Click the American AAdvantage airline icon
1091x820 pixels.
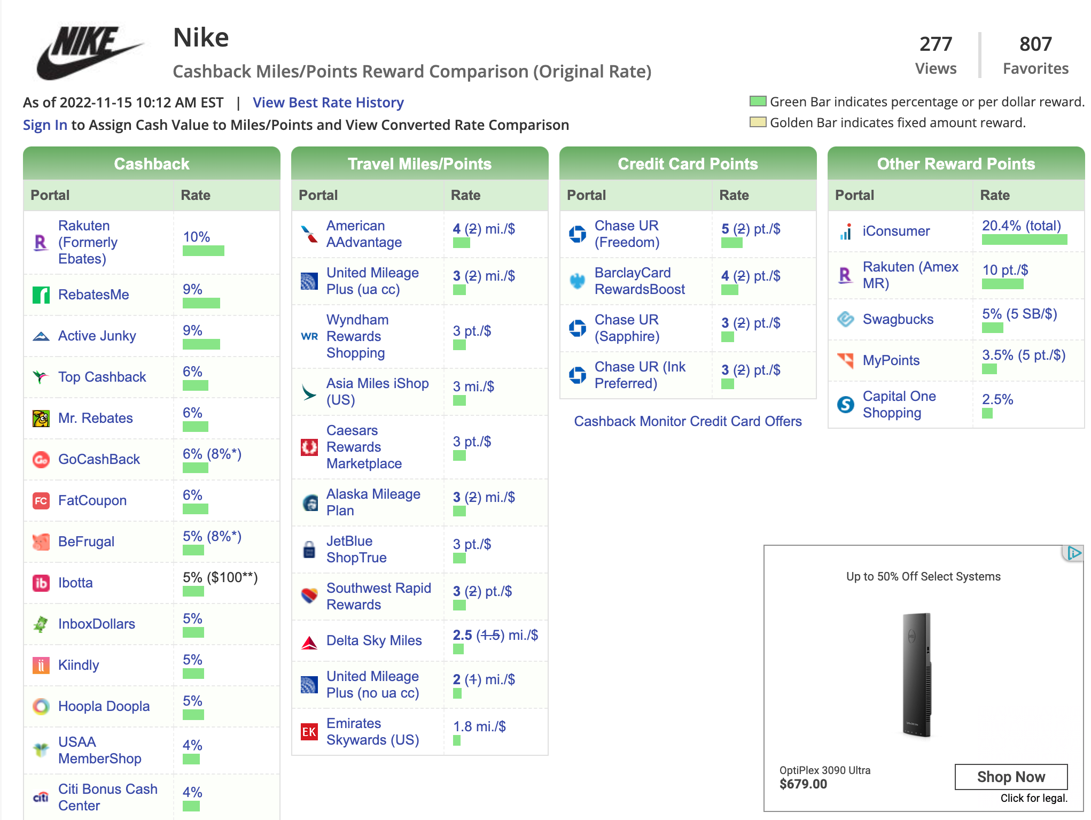[x=309, y=234]
